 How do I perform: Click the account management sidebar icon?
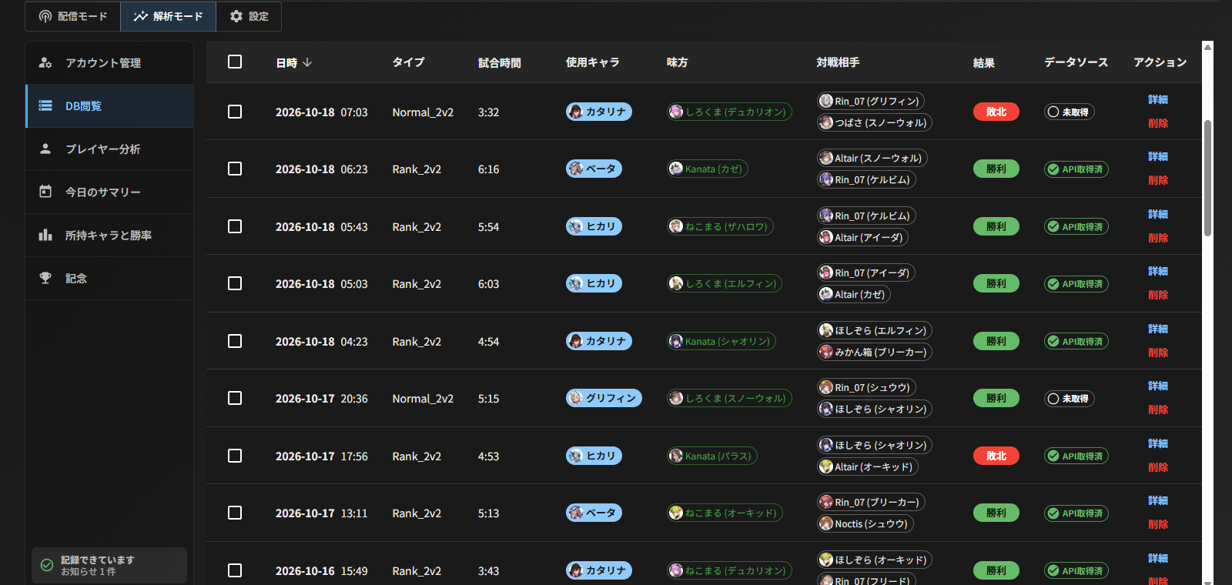[x=45, y=62]
